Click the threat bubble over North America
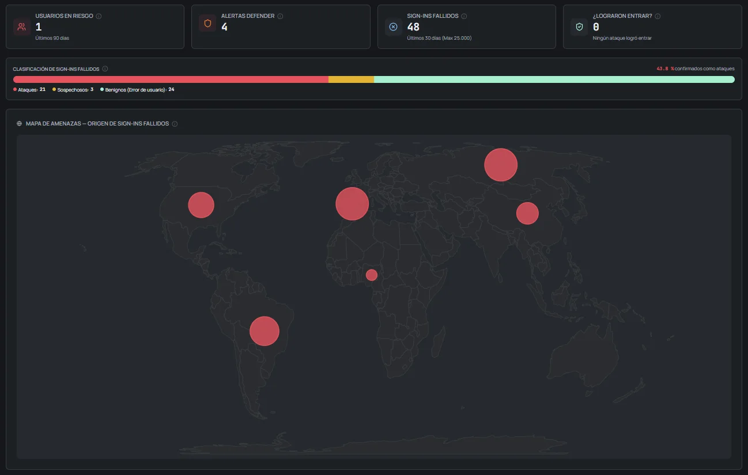The image size is (748, 475). (201, 205)
